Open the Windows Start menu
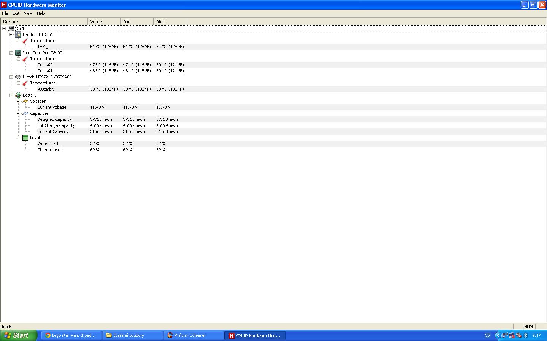The height and width of the screenshot is (341, 547). coord(19,335)
